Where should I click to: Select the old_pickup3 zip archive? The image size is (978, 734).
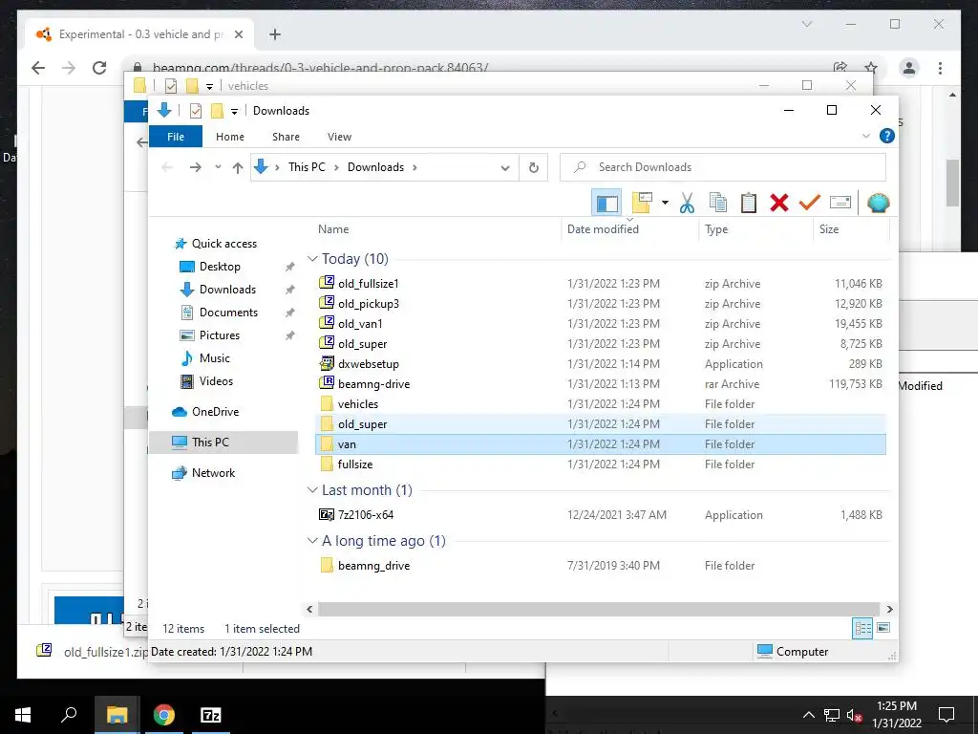click(x=601, y=303)
